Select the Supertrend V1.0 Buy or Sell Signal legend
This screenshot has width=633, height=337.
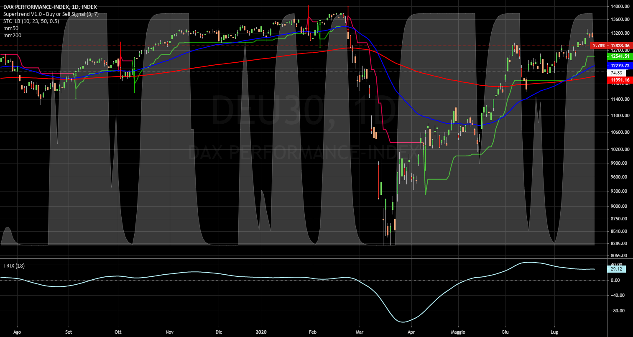pyautogui.click(x=51, y=14)
